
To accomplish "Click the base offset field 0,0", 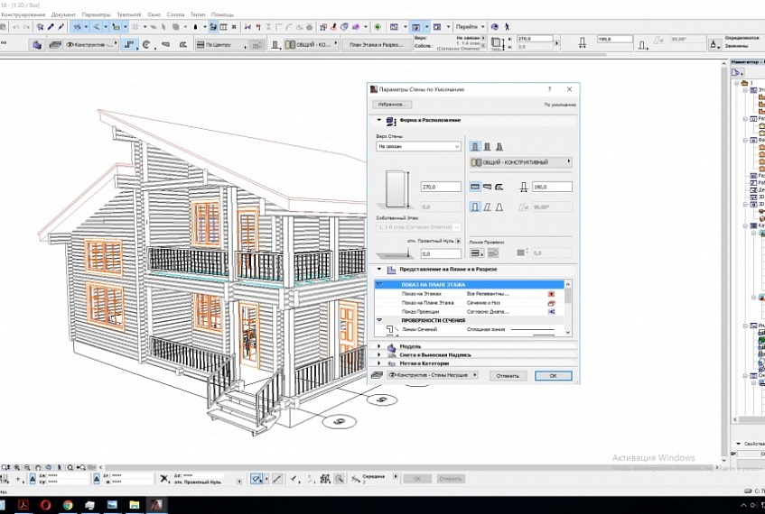I will coord(441,253).
